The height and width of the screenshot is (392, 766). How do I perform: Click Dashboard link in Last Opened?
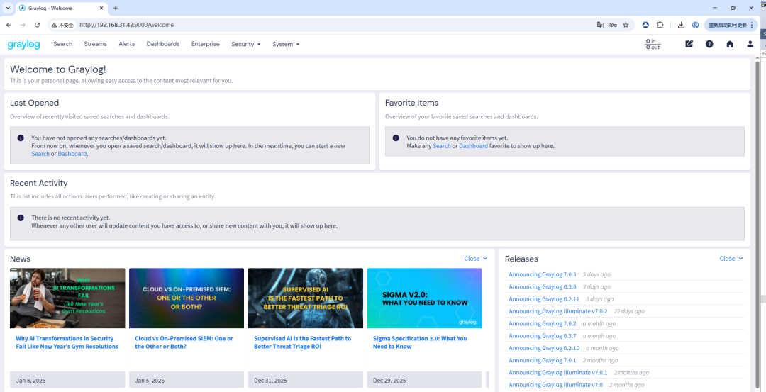click(72, 154)
